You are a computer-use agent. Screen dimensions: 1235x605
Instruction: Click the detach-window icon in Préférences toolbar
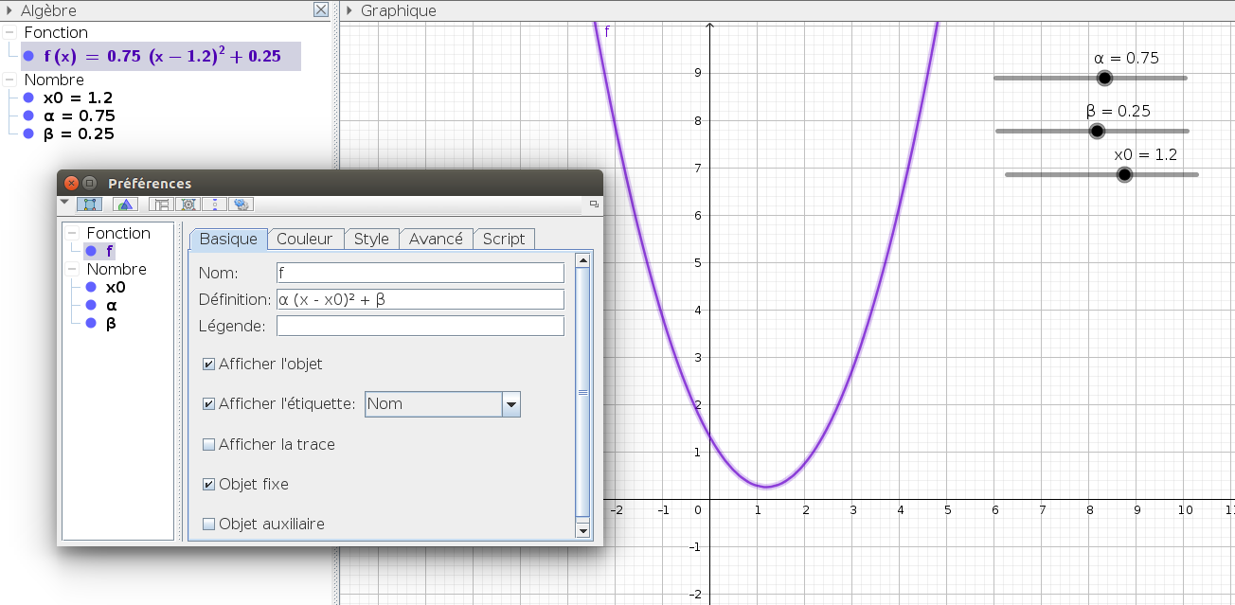[594, 204]
